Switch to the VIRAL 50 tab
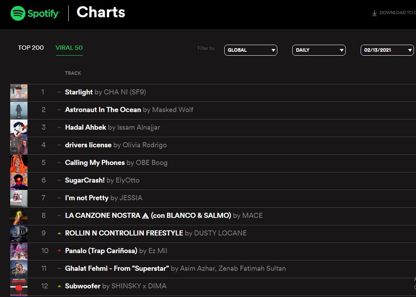Screen dimensions: 416x297 [x=69, y=48]
